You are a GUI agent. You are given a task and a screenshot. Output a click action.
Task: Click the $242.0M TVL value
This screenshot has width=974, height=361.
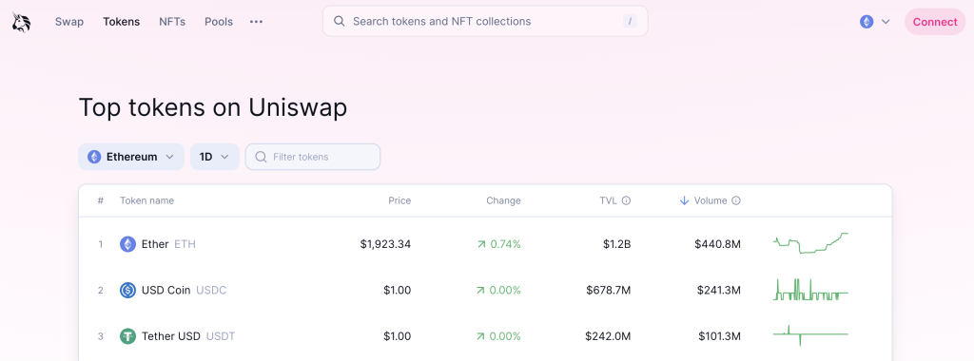[608, 336]
